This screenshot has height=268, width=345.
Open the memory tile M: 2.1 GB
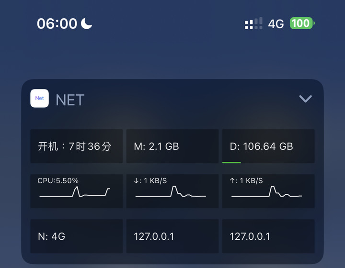click(x=172, y=146)
